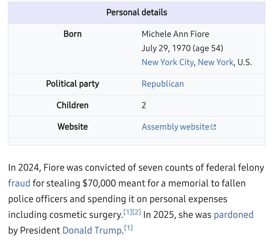273x247 pixels.
Task: Click the name Michele Ann Fiore
Action: coord(175,34)
